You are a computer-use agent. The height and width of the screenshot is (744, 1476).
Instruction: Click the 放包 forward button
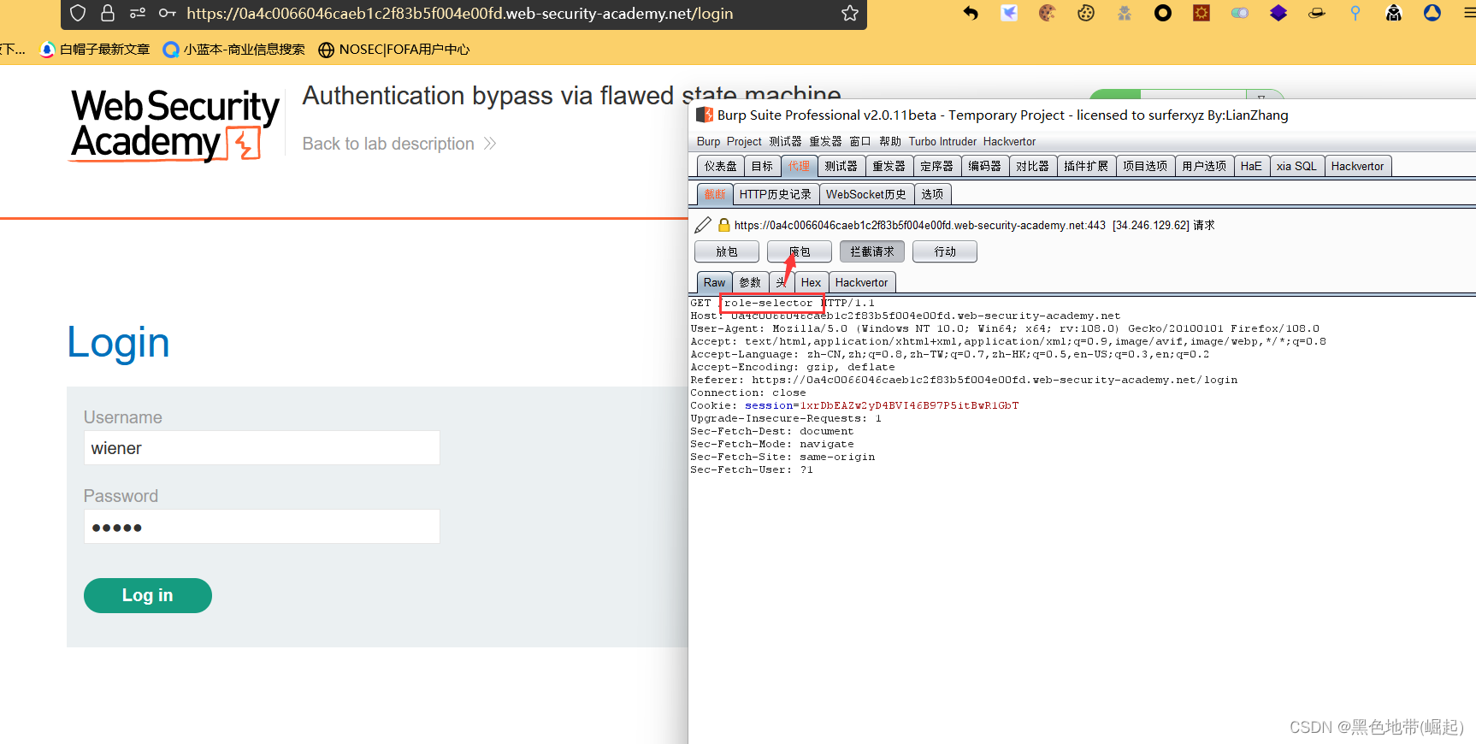click(727, 251)
